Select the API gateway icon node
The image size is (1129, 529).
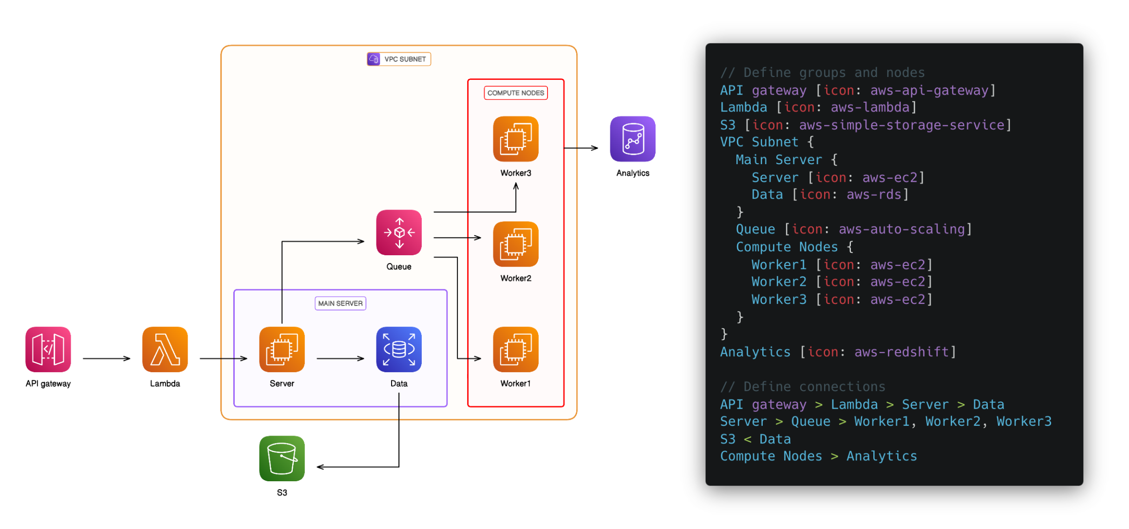pos(48,349)
